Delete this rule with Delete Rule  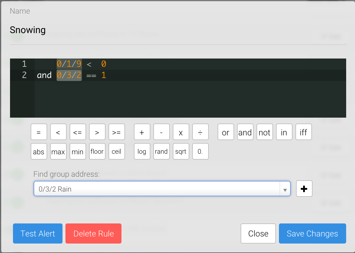click(x=93, y=233)
